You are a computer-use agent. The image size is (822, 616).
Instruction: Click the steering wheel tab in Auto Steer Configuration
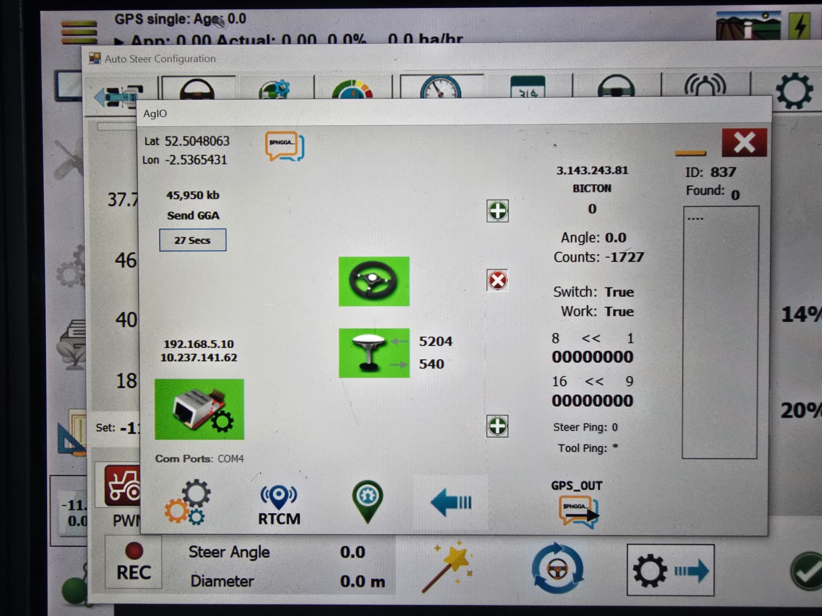[197, 89]
